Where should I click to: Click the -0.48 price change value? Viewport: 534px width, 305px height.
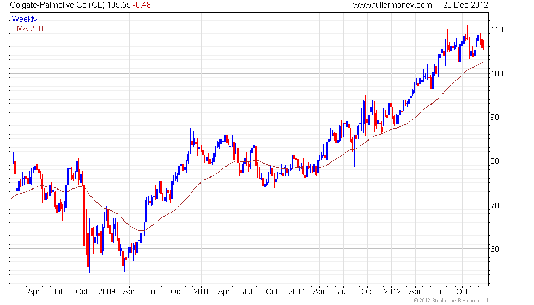tap(142, 5)
